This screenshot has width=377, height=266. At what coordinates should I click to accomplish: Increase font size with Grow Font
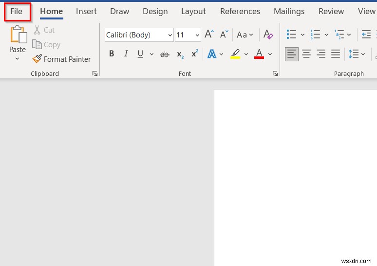(209, 35)
